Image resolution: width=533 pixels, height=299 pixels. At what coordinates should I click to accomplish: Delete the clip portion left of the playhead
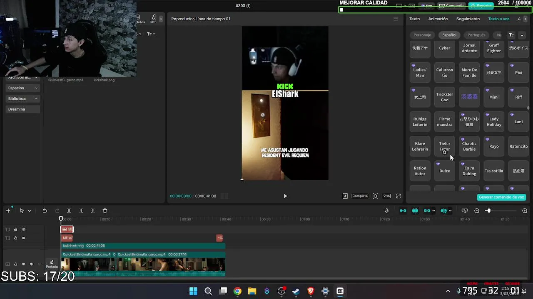pos(81,211)
